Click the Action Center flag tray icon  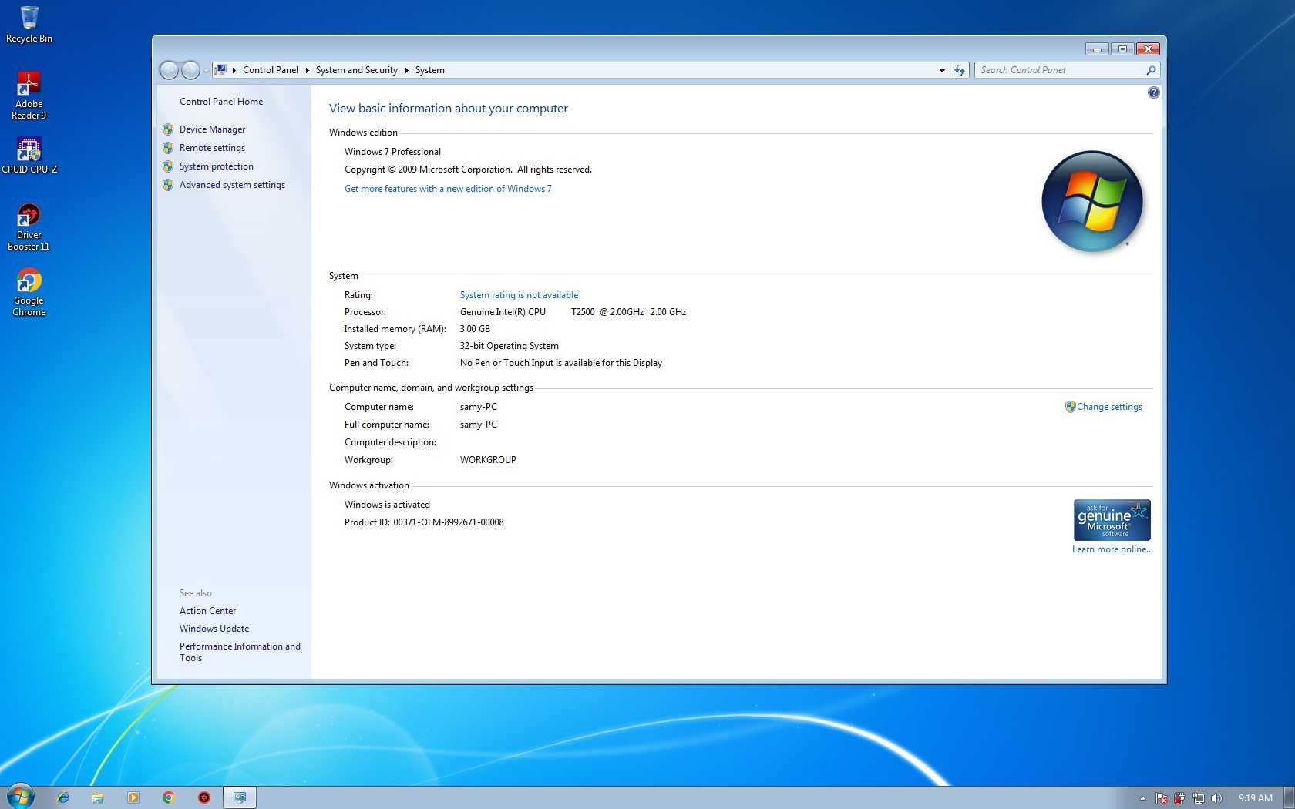tap(1161, 798)
